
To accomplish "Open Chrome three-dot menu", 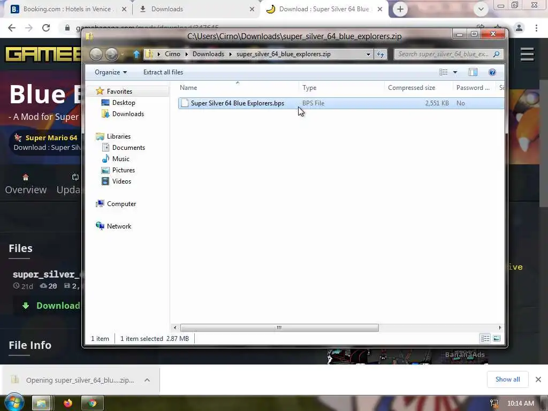I will 536,28.
